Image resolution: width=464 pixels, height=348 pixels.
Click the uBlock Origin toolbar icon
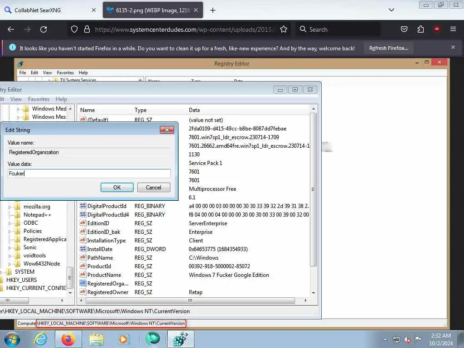[x=437, y=29]
